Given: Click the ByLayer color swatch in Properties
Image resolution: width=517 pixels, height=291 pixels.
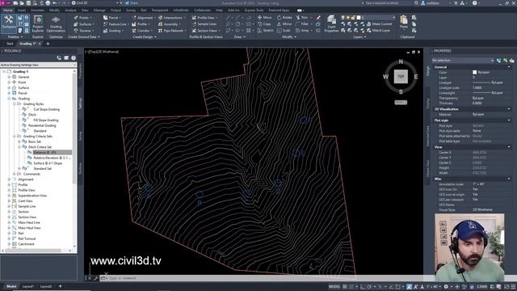Looking at the screenshot, I should tap(474, 72).
